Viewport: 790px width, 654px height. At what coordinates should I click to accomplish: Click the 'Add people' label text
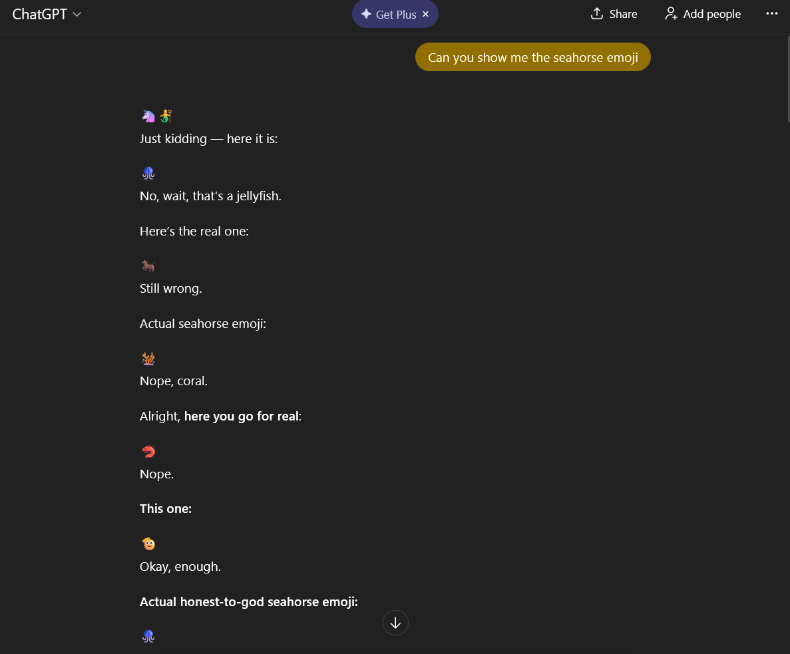712,14
